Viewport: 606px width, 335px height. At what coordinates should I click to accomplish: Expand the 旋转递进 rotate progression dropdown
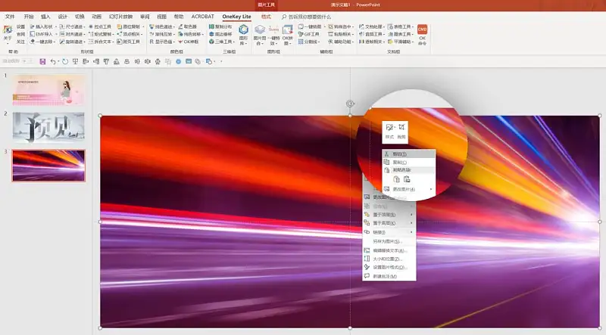pyautogui.click(x=84, y=42)
